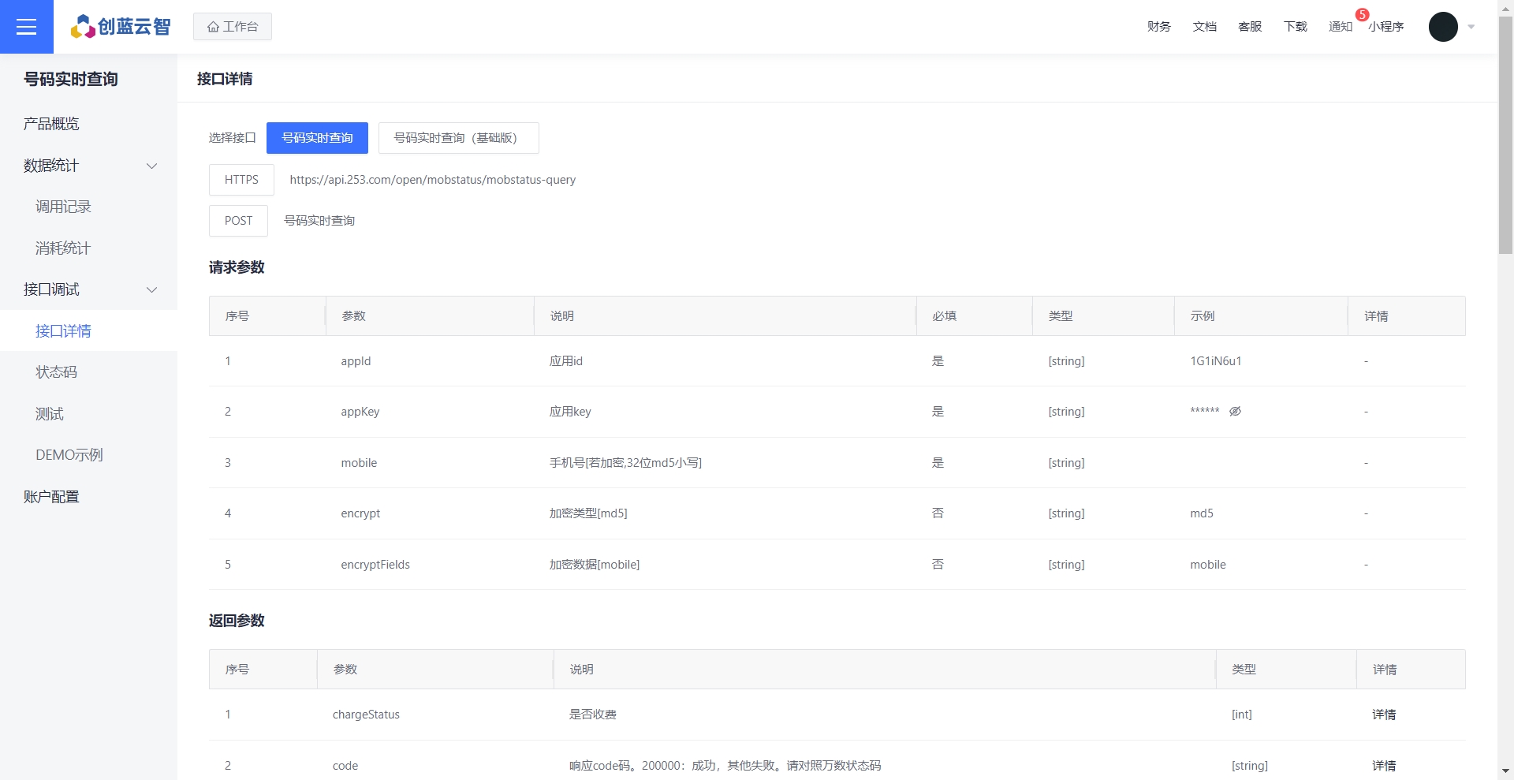Open 状态码 in the sidebar
Screen dimensions: 1514x780
point(56,372)
